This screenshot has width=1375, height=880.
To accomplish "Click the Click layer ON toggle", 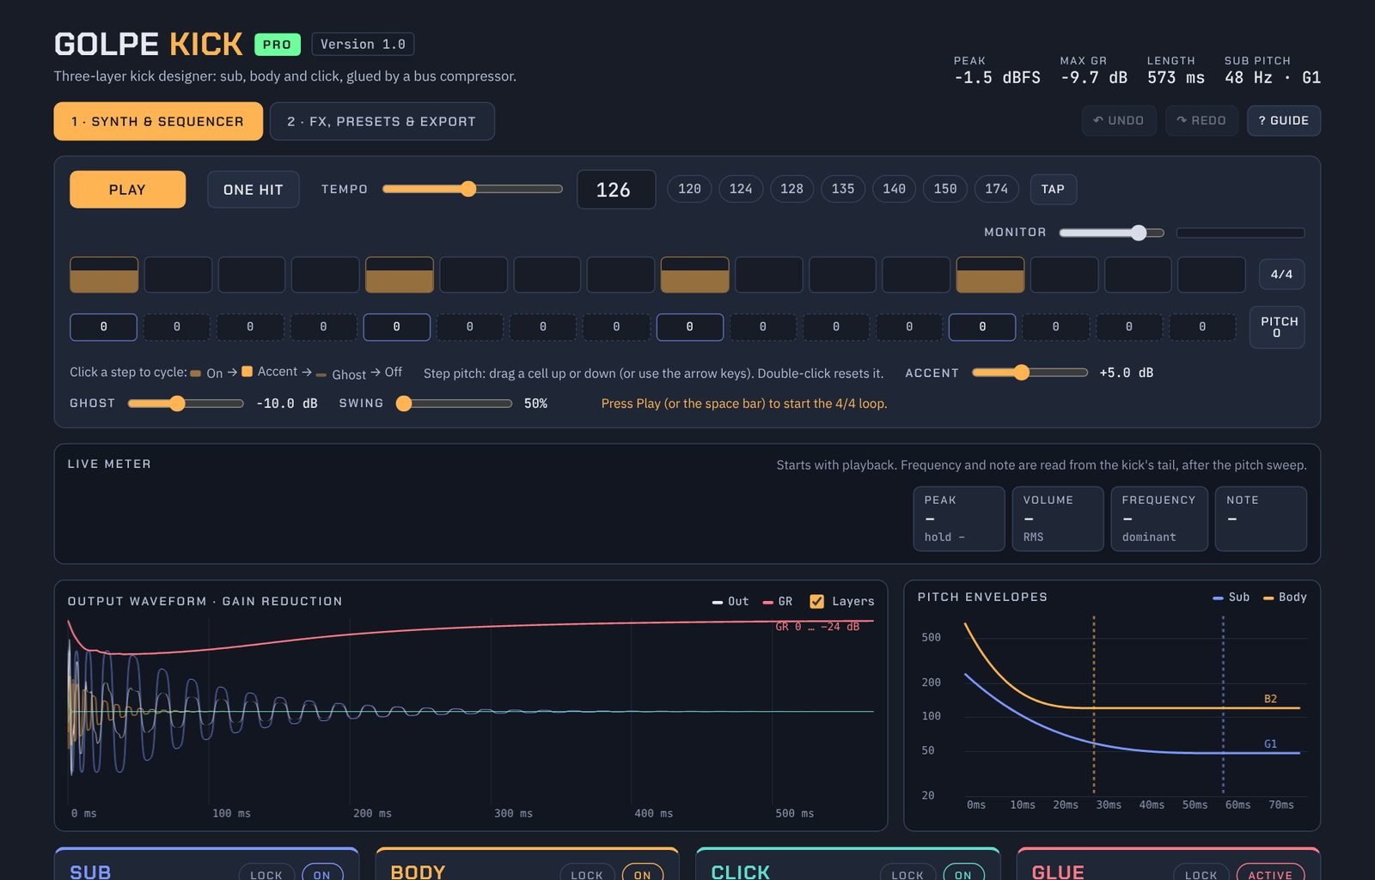I will tap(963, 873).
